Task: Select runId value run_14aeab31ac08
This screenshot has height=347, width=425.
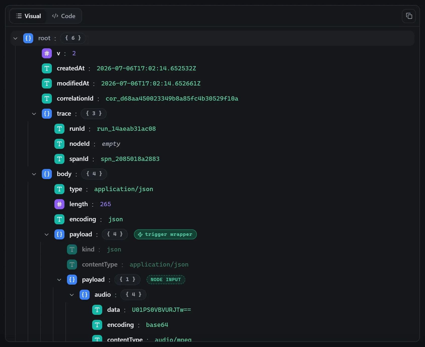Action: click(x=126, y=129)
